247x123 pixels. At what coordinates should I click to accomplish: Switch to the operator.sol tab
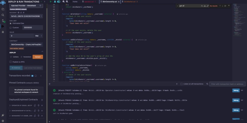pyautogui.click(x=89, y=2)
